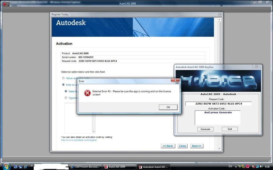273x170 pixels.
Task: Close the Register Today dialog
Action: (x=220, y=15)
